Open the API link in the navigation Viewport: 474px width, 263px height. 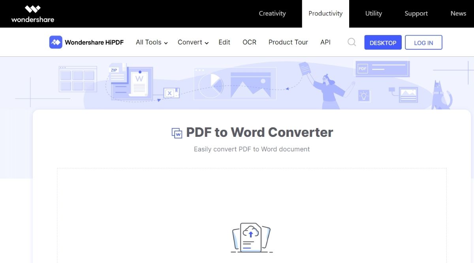(x=325, y=42)
